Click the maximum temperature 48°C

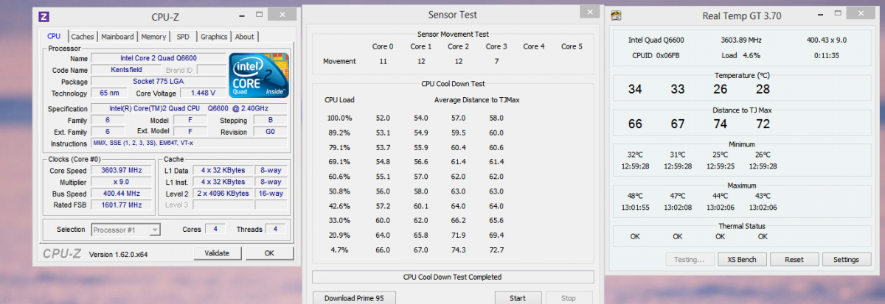click(635, 197)
